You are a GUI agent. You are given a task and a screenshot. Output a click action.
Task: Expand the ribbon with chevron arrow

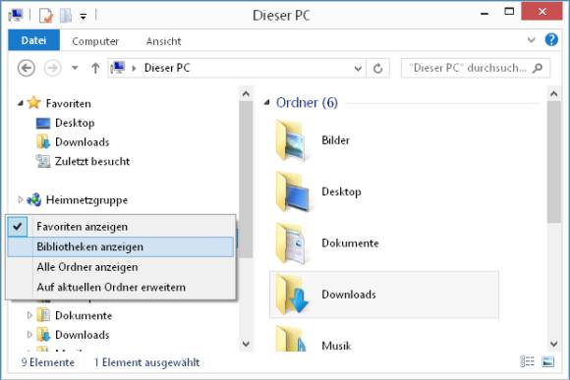(x=532, y=39)
